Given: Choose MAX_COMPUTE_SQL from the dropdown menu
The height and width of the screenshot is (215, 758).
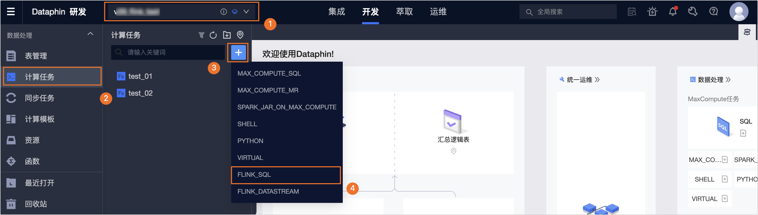Looking at the screenshot, I should click(287, 73).
